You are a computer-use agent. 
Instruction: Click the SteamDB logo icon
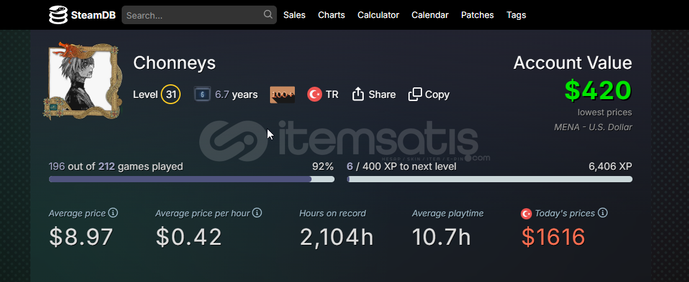tap(58, 15)
